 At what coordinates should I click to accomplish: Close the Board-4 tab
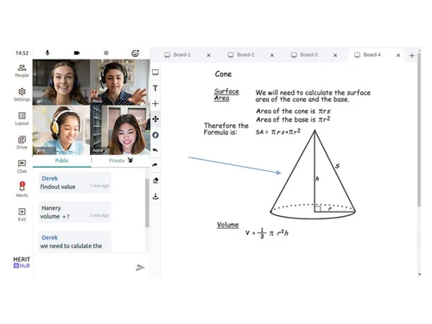[398, 55]
